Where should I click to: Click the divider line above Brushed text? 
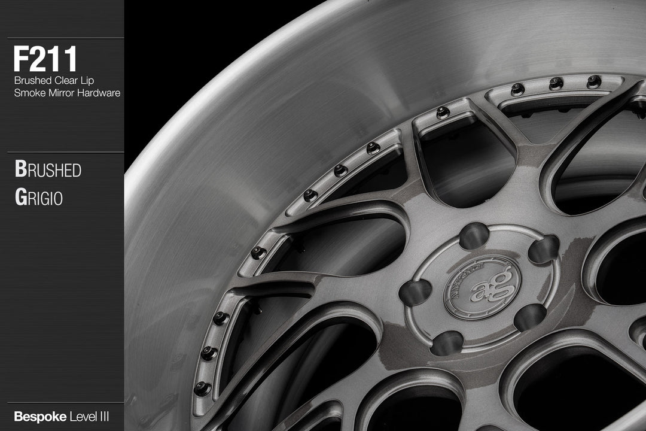tap(62, 152)
